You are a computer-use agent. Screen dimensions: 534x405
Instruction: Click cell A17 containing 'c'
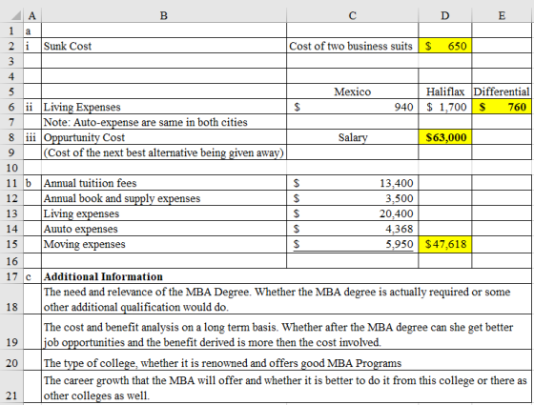(x=32, y=276)
